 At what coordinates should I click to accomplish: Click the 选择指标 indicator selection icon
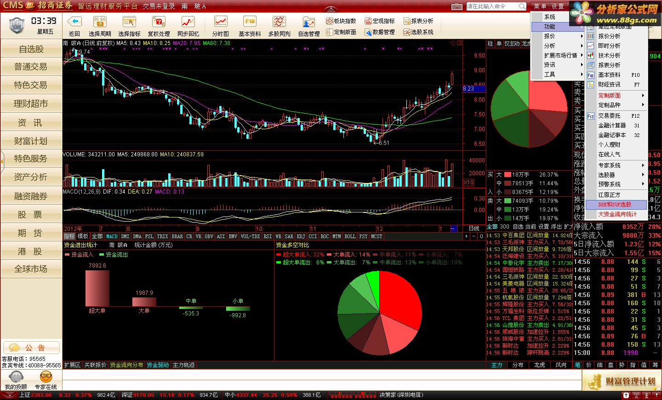coord(129,22)
